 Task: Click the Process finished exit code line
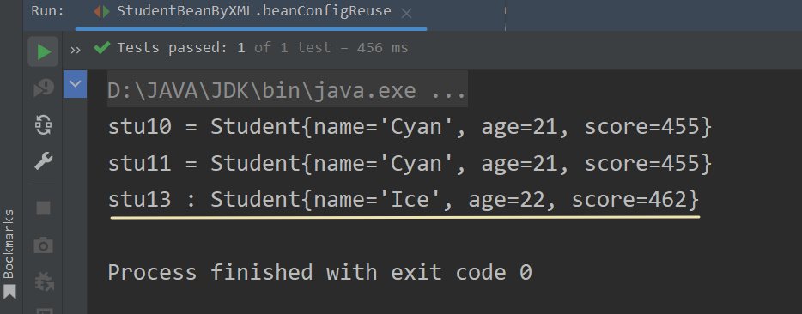click(x=319, y=272)
